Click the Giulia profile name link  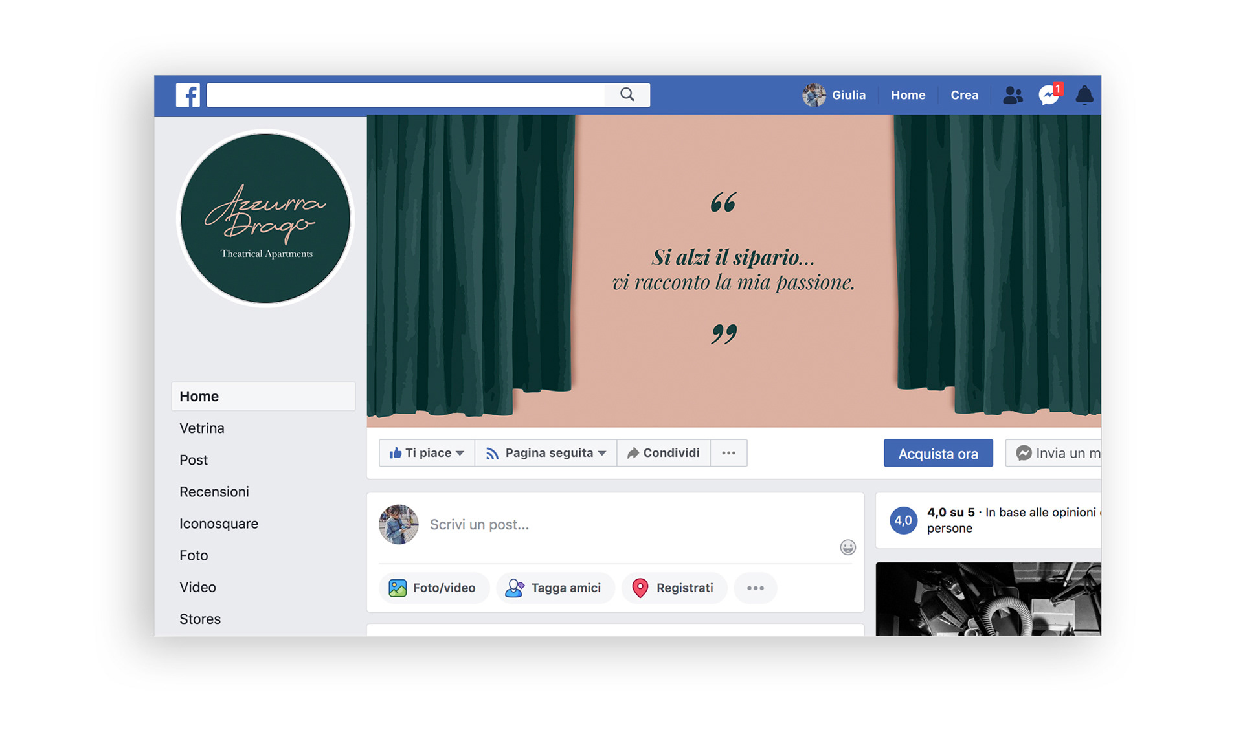tap(848, 95)
